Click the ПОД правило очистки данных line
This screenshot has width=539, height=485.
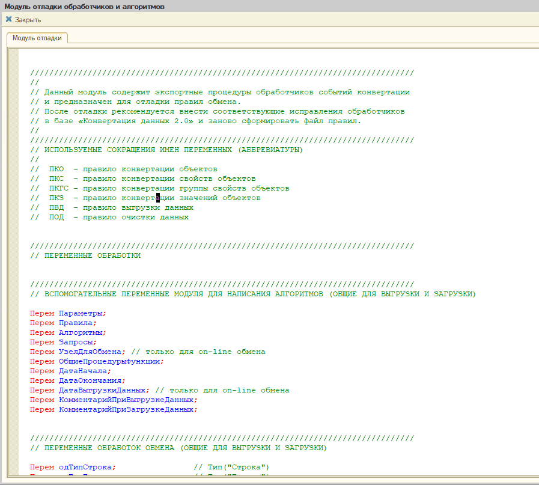click(109, 217)
